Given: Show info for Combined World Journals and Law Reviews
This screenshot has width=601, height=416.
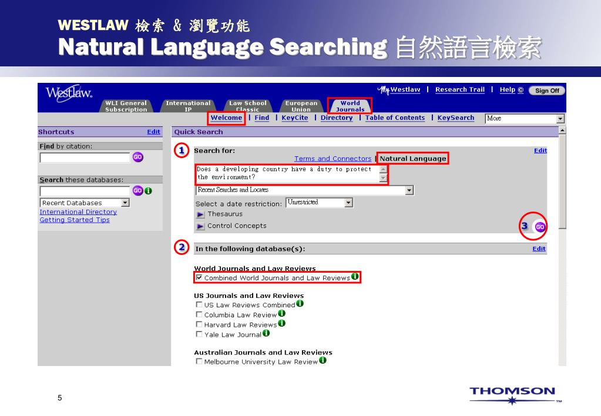Looking at the screenshot, I should point(355,276).
